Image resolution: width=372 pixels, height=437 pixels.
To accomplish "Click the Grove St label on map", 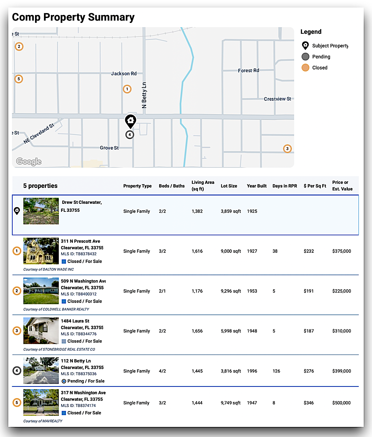I will (x=109, y=148).
